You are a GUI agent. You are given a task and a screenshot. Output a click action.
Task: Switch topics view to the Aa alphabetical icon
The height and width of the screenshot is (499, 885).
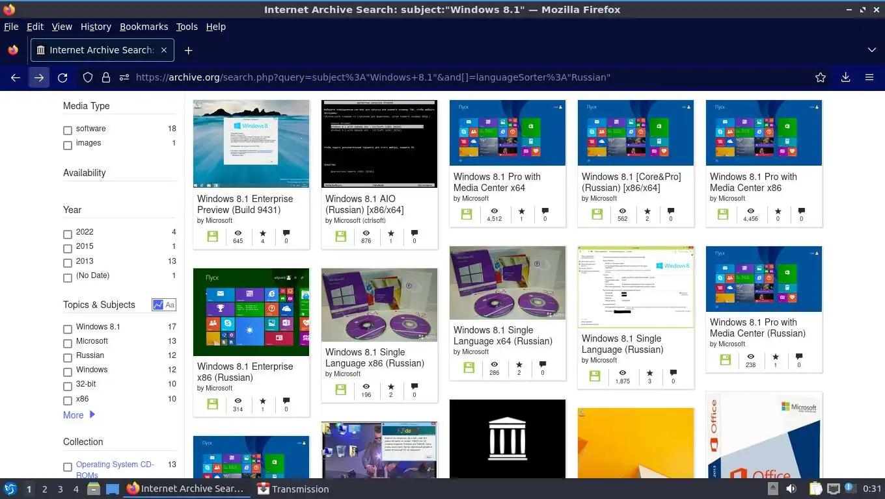(170, 305)
